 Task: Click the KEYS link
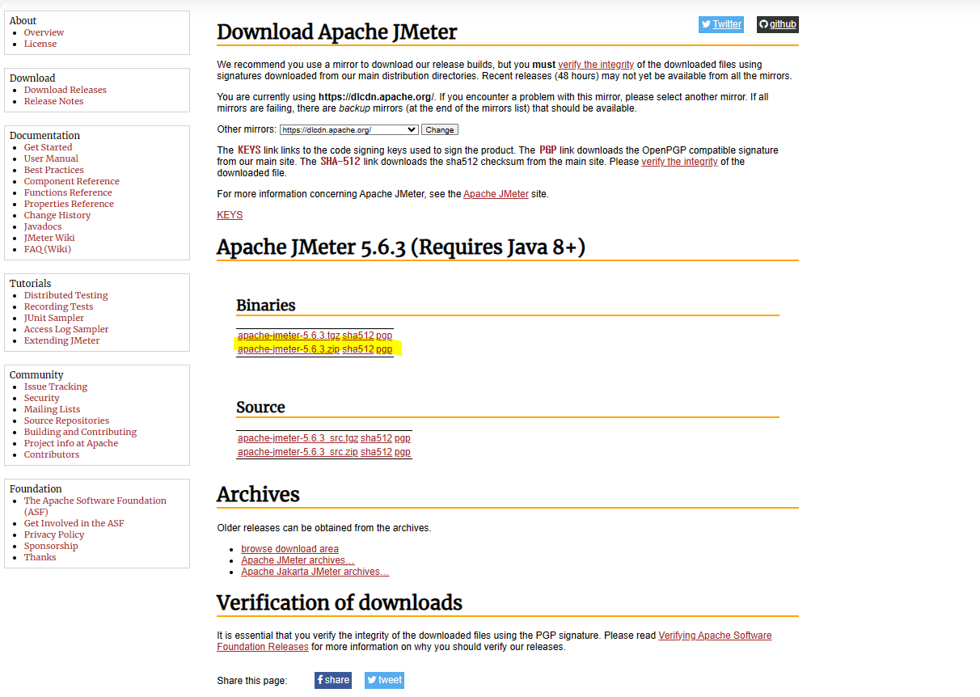[230, 215]
